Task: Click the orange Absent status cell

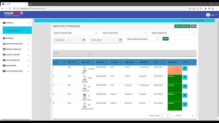Action: [x=175, y=70]
